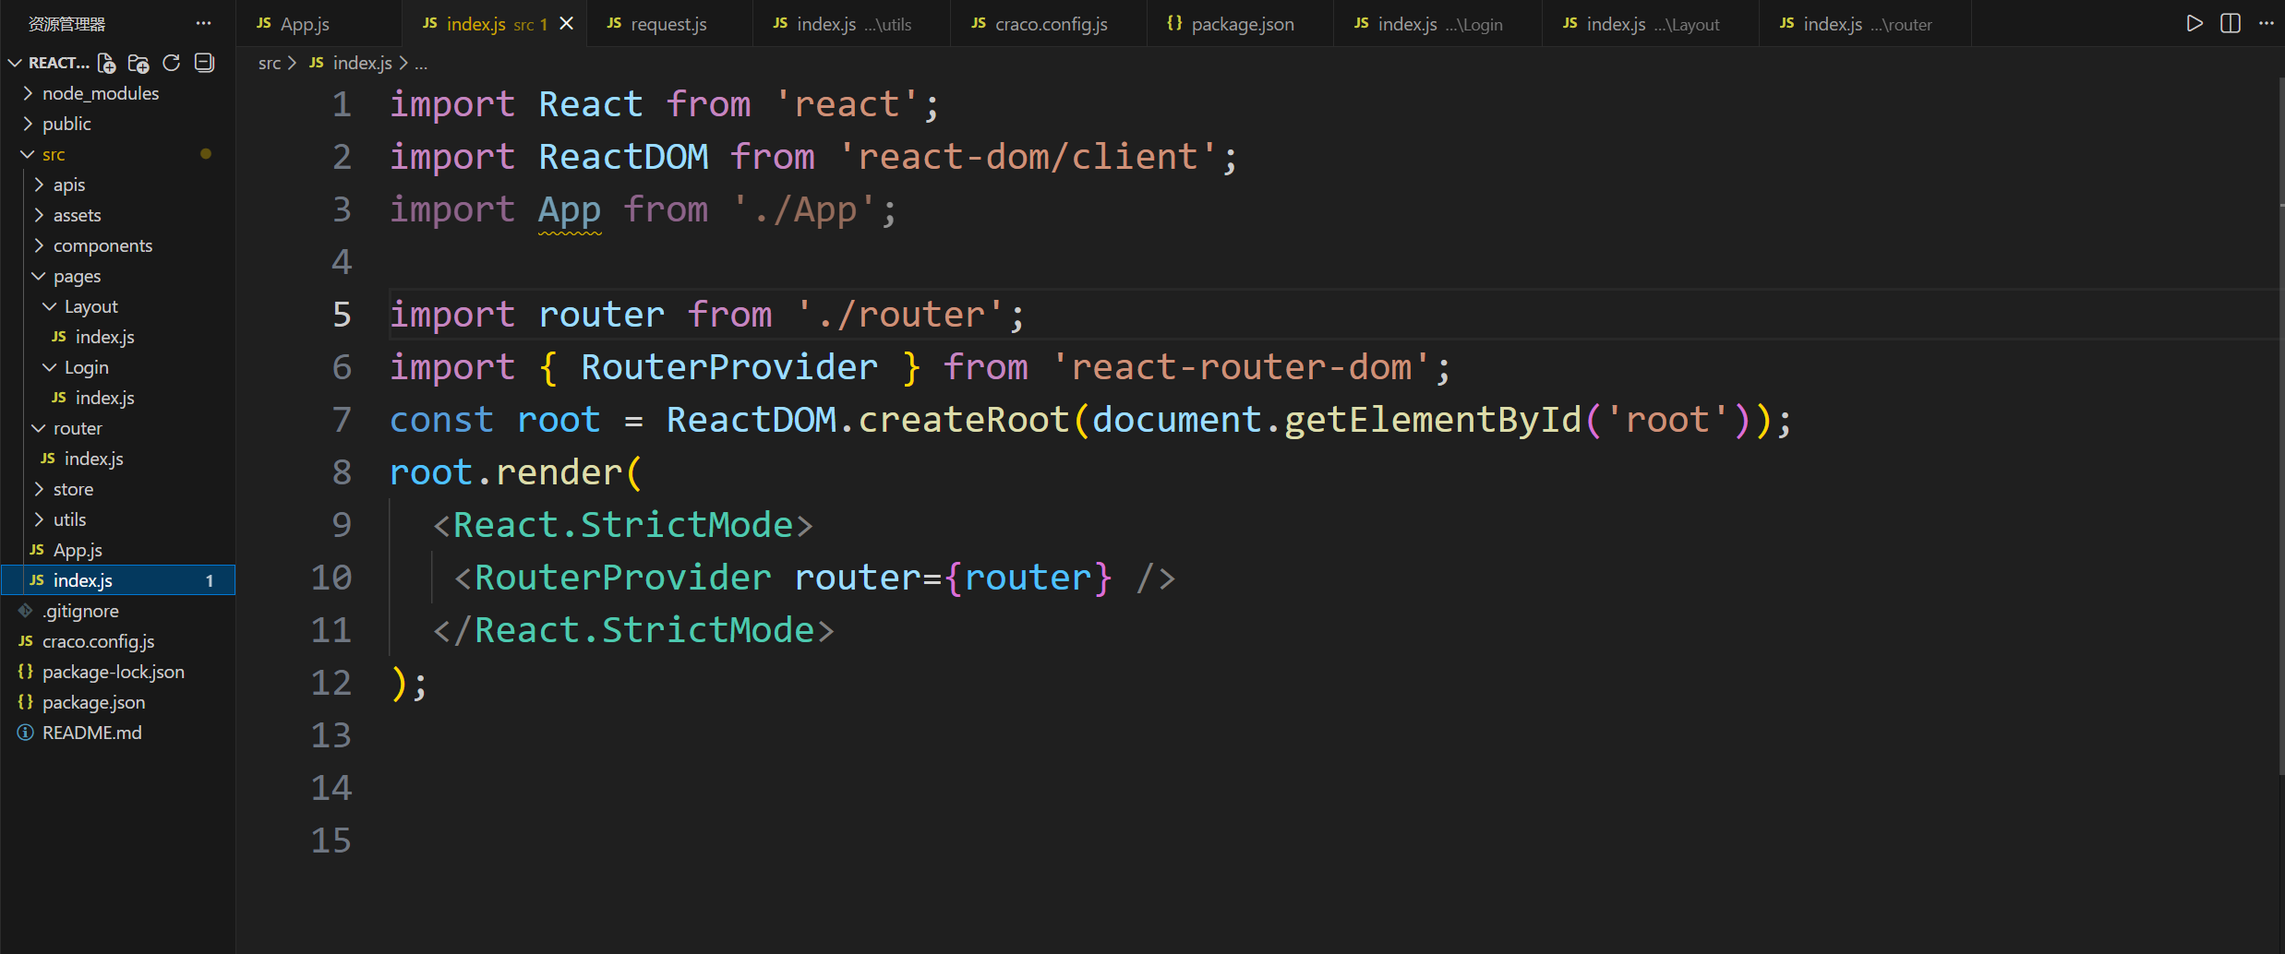
Task: Open README.md in the file tree
Action: [x=91, y=733]
